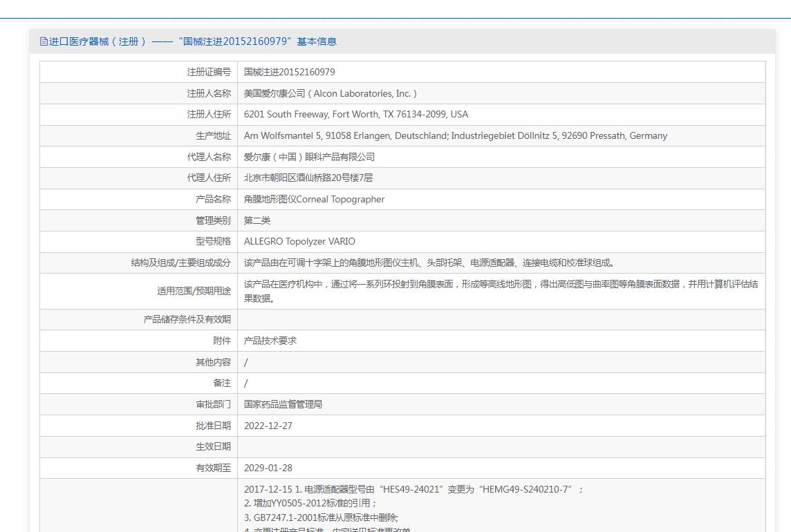Select change note 增加YY0505-2012标准的引用
Screen dimensions: 791x532
[x=310, y=503]
